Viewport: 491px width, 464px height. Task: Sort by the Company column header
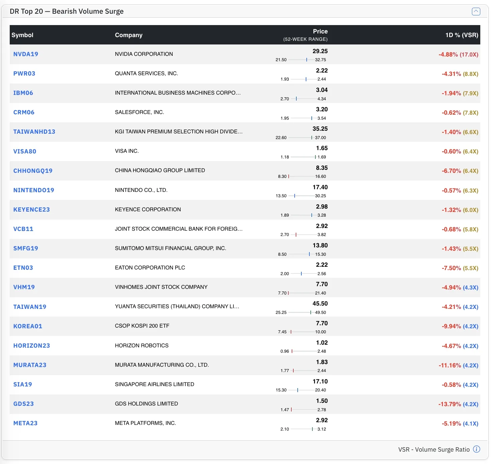coord(129,35)
